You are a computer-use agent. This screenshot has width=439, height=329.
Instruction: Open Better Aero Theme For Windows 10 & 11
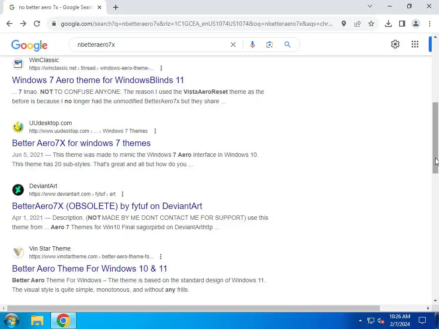click(90, 269)
